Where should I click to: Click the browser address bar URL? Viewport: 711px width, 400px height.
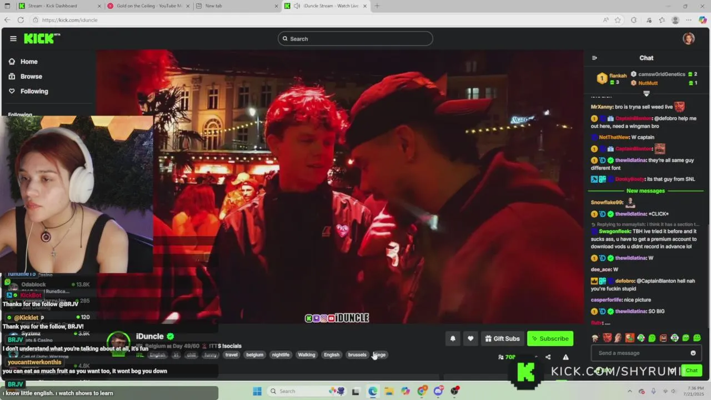[69, 20]
